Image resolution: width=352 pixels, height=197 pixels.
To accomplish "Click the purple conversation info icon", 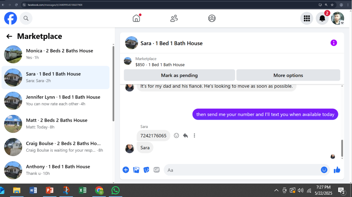I will (x=334, y=43).
